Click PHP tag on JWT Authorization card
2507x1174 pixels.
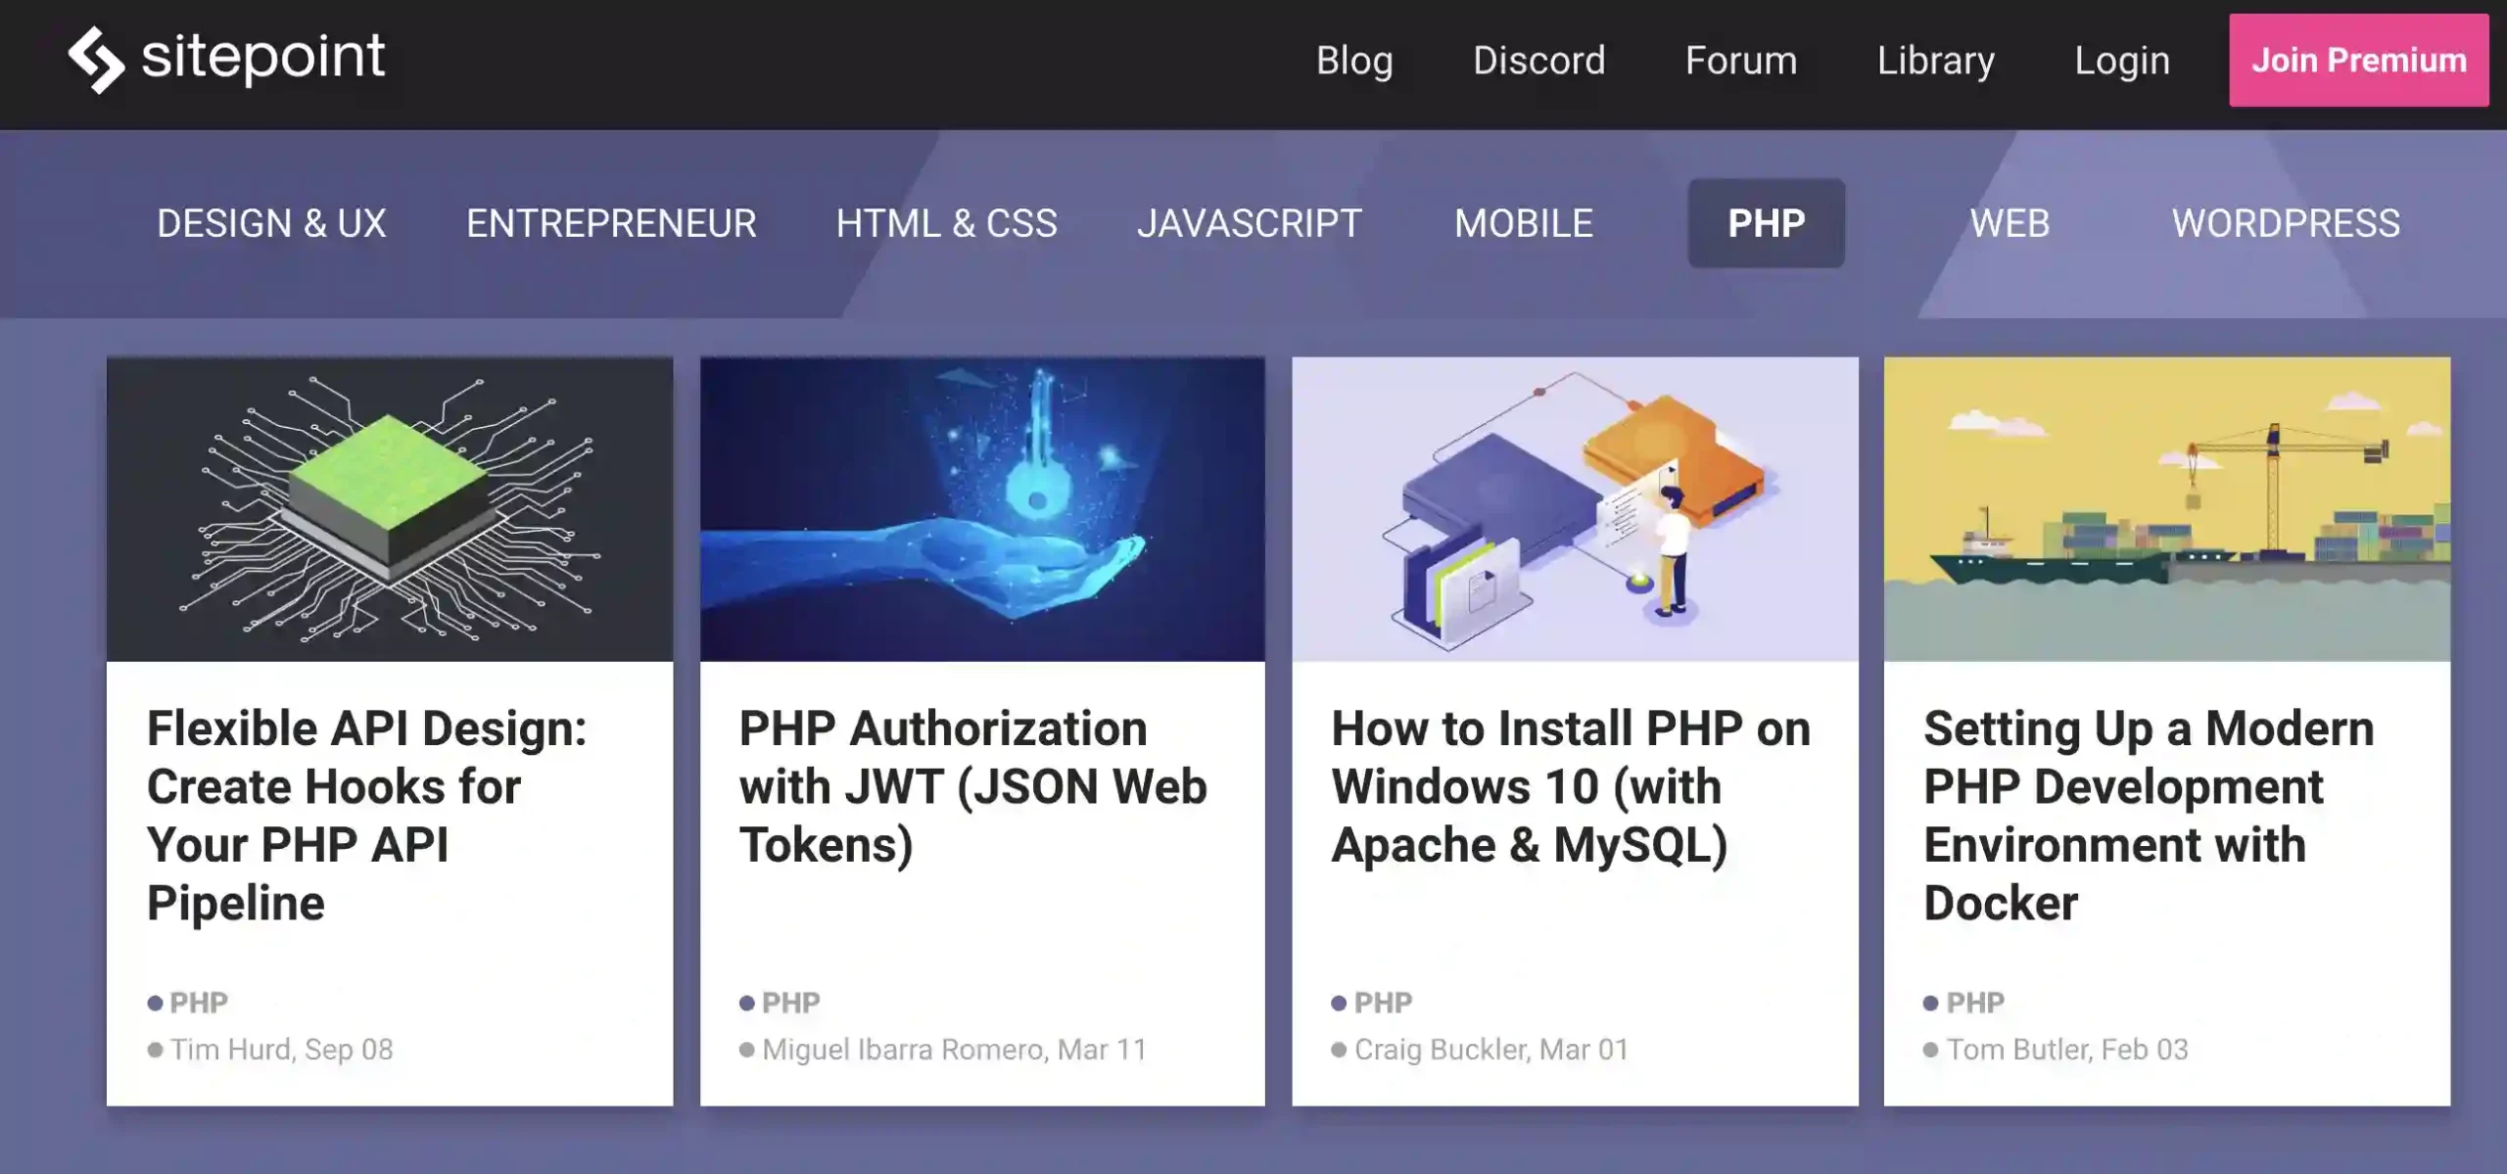[x=790, y=1003]
